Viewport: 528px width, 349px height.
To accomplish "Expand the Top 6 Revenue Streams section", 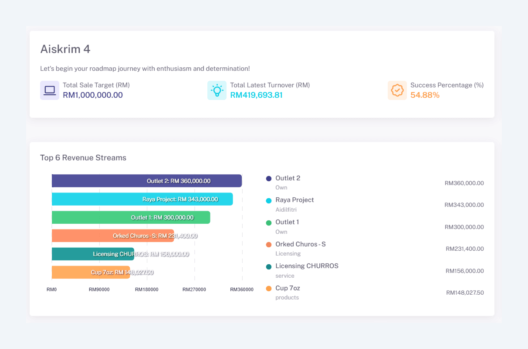I will [x=83, y=158].
